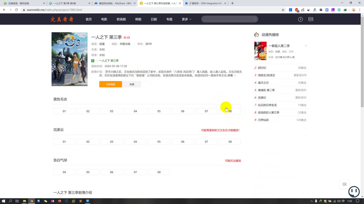Open the messages chat bubble icon
Image resolution: width=364 pixels, height=204 pixels.
[311, 19]
